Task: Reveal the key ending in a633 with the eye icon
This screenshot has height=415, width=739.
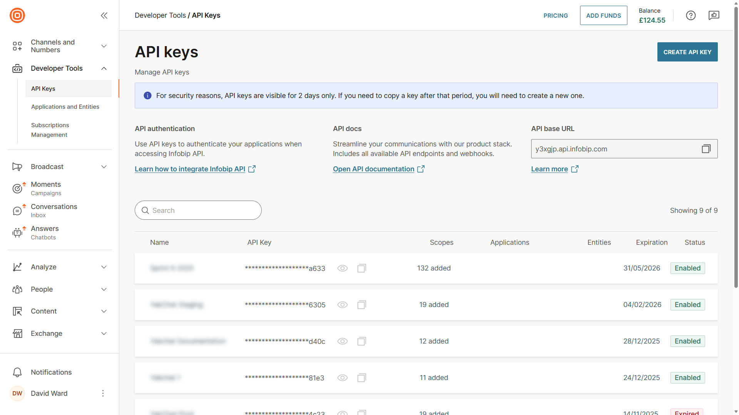Action: [x=343, y=268]
